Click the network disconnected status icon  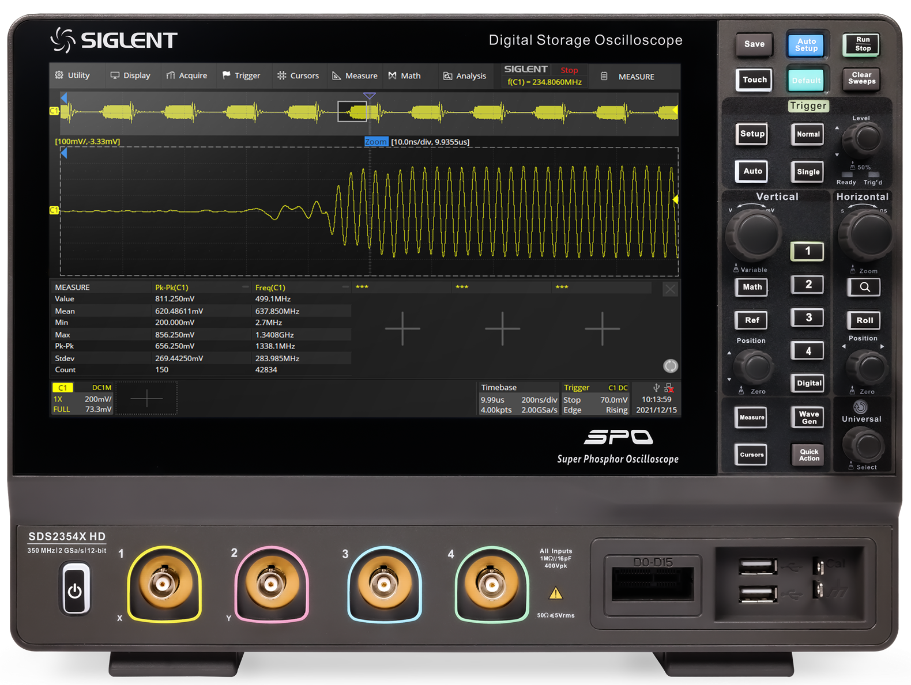[x=669, y=388]
